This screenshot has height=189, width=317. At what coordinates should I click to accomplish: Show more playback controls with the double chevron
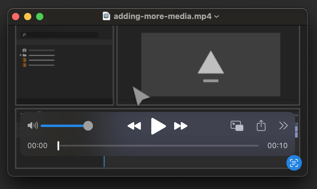point(283,126)
